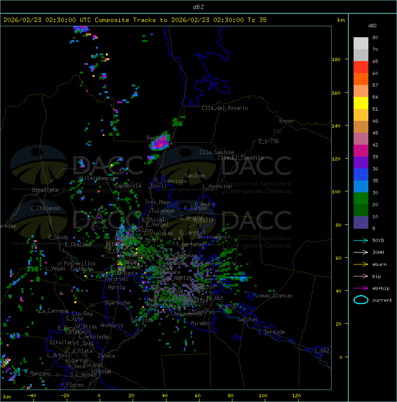This screenshot has width=397, height=402.
Task: Click the magenta eb+bip arrow legend icon
Action: tap(361, 288)
